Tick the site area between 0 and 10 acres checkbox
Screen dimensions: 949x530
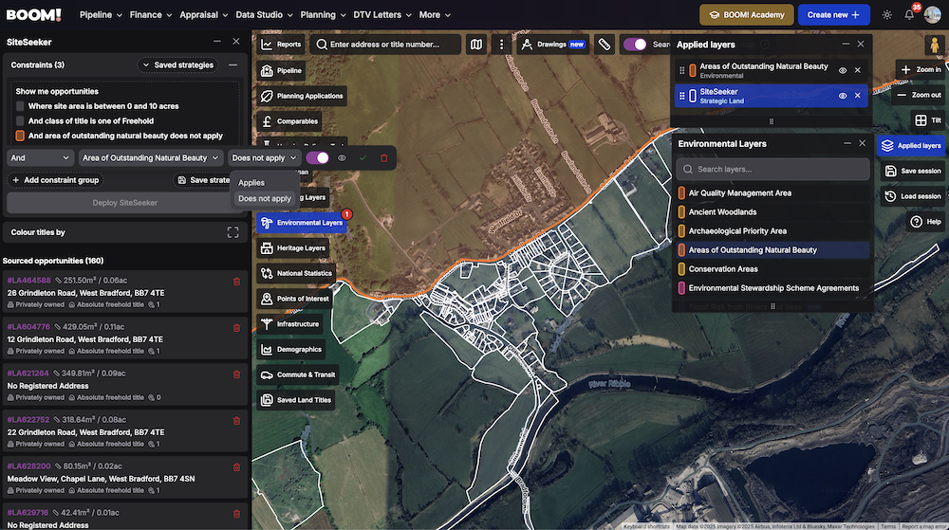20,106
